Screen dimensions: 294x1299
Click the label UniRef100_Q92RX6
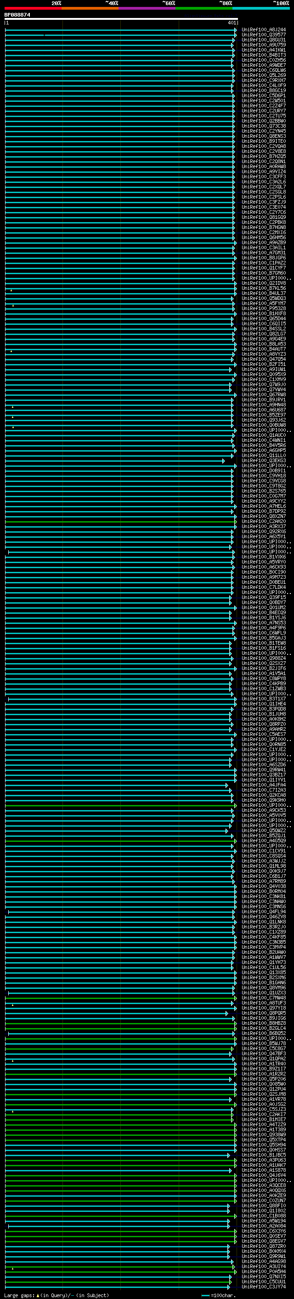(x=263, y=531)
